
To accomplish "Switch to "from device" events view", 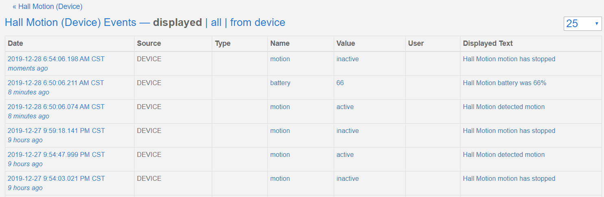I will point(258,23).
